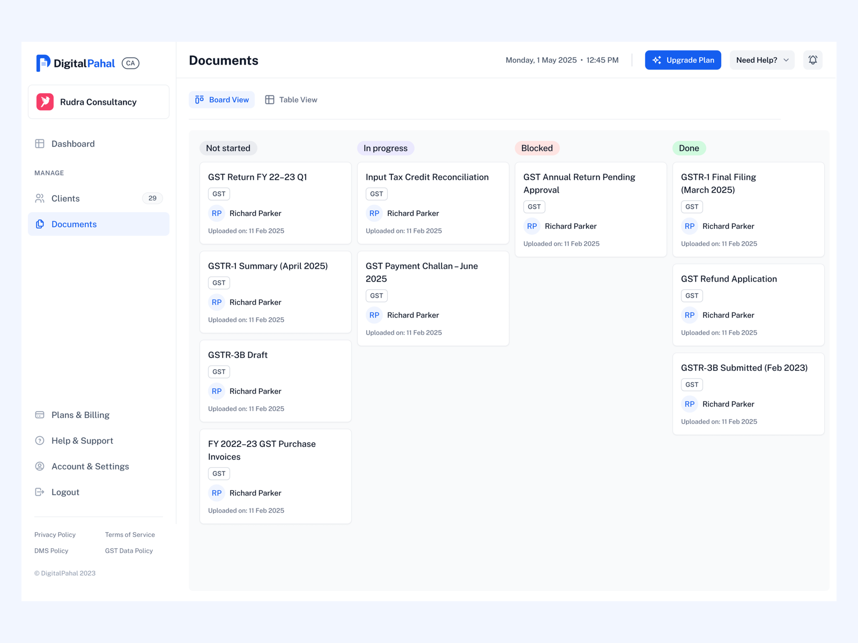Click the Logout arrow icon
Screen dimensions: 858x643
[40, 492]
